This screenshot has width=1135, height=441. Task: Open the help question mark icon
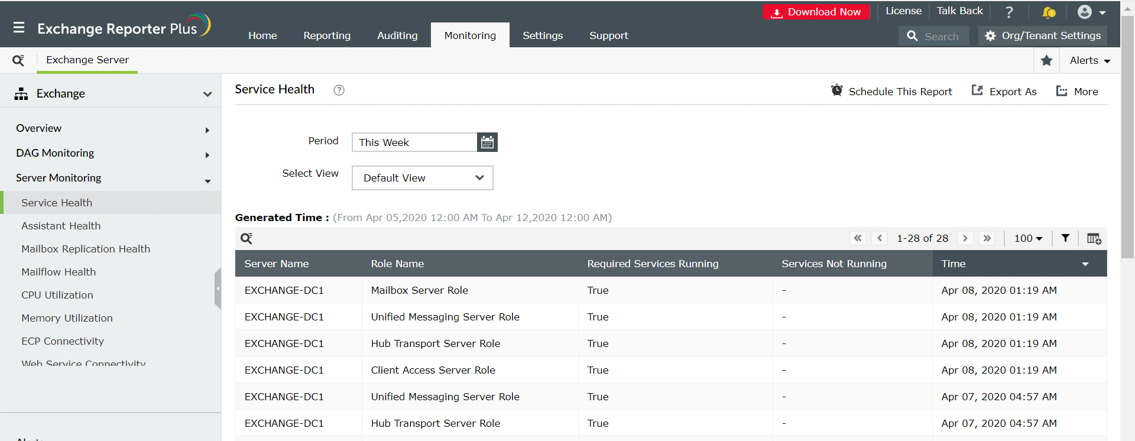pos(1009,12)
